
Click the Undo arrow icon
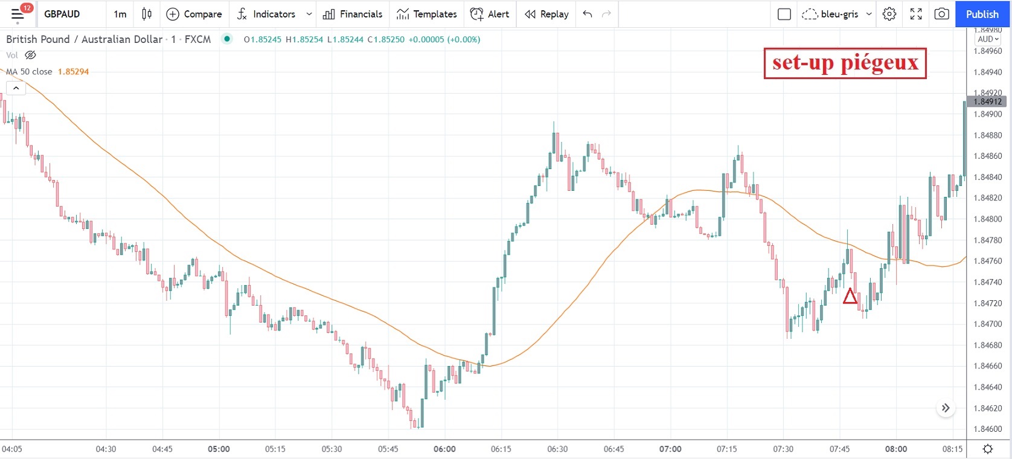pos(588,14)
